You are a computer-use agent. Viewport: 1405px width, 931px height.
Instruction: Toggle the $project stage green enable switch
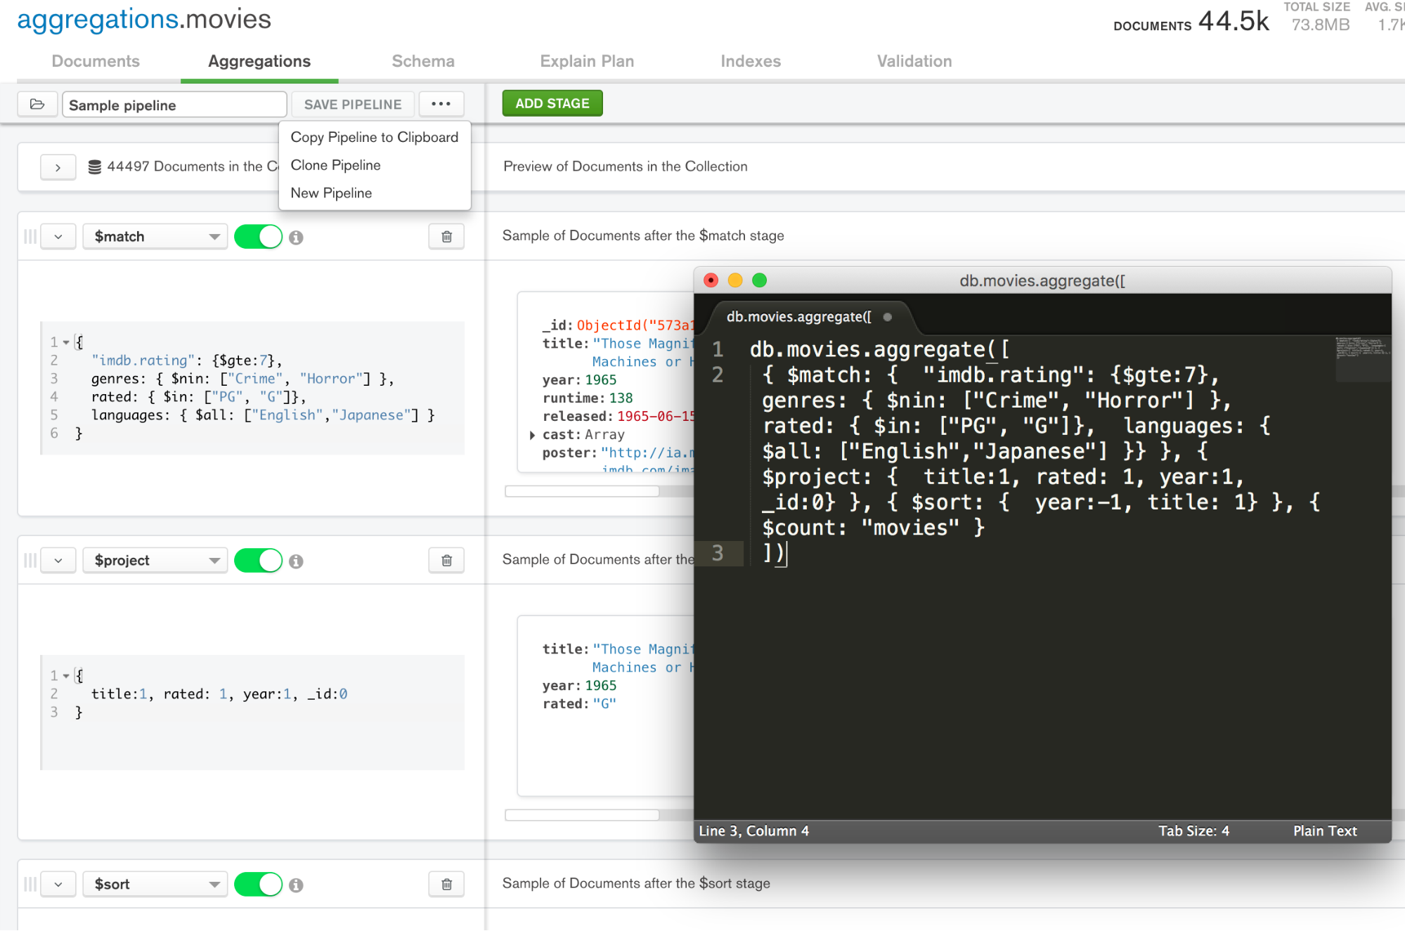click(259, 560)
